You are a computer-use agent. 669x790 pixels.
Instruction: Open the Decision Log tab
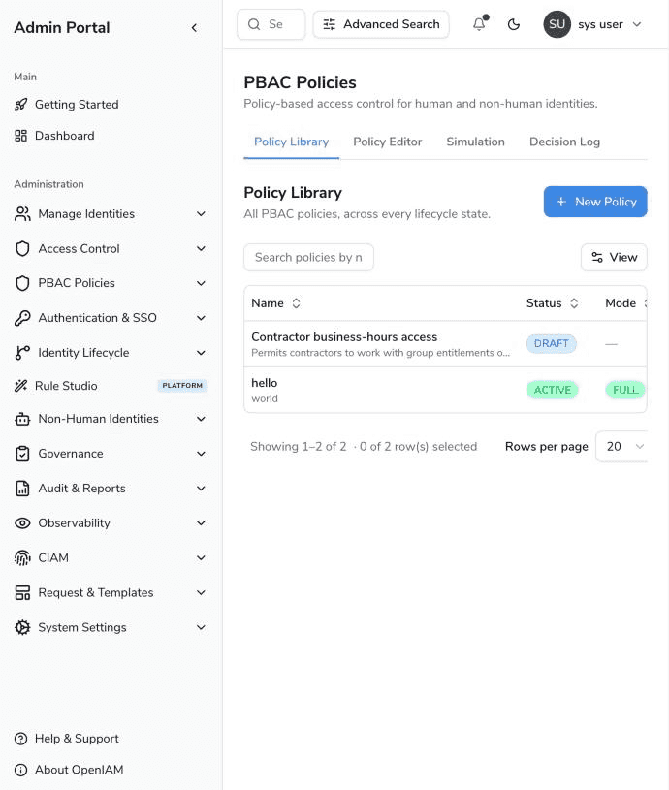pos(564,142)
